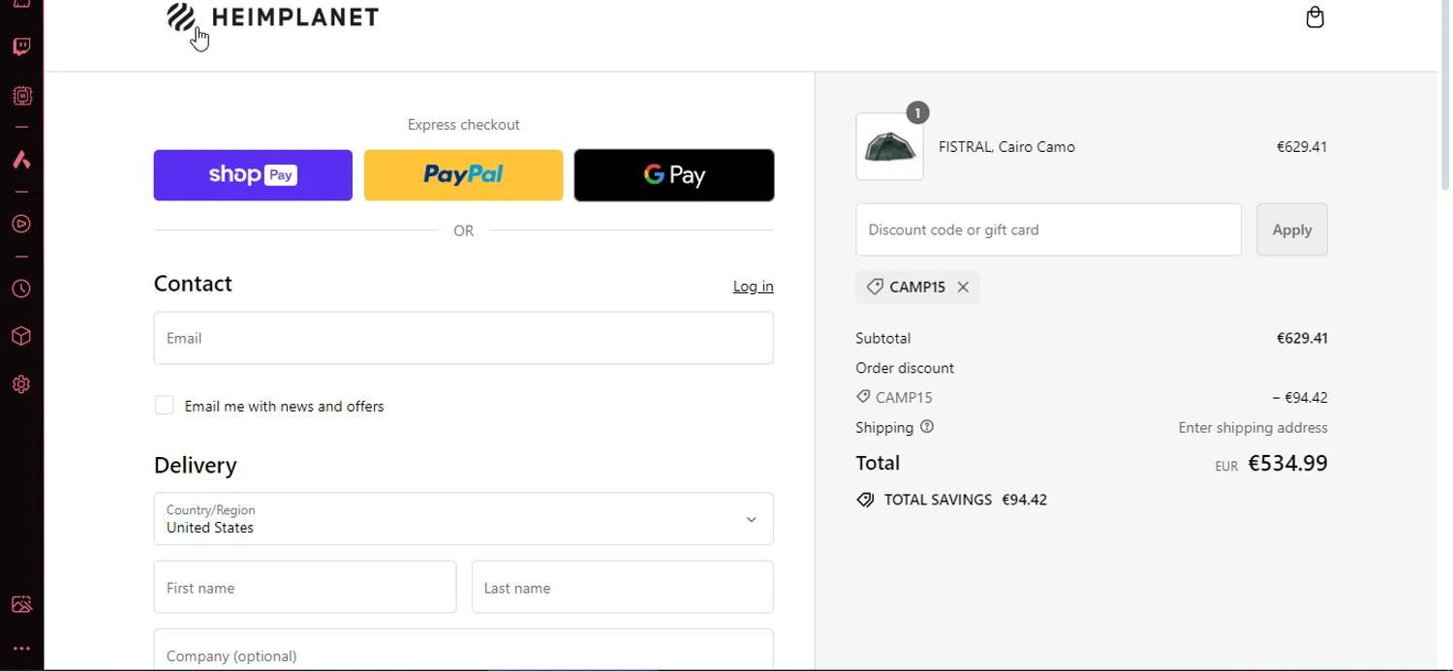Image resolution: width=1453 pixels, height=671 pixels.
Task: Click the 'FISTRAL, Cairo Camo' product name
Action: [x=1006, y=147]
